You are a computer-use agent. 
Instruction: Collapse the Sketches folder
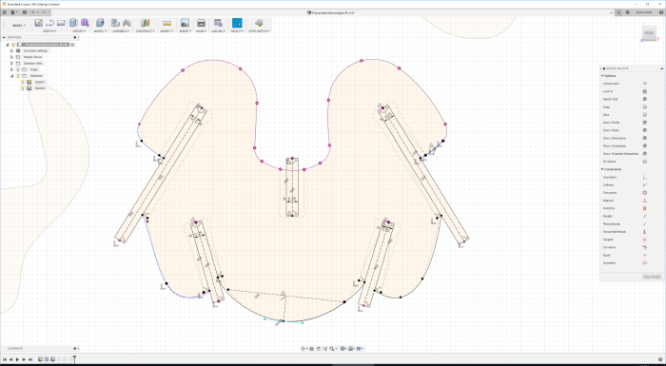click(11, 76)
